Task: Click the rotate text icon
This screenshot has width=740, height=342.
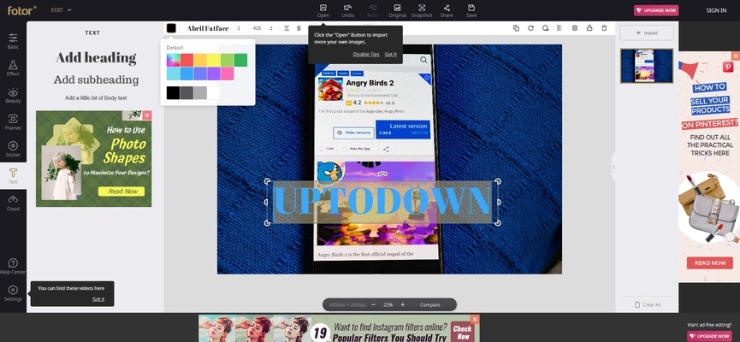Action: click(x=530, y=28)
